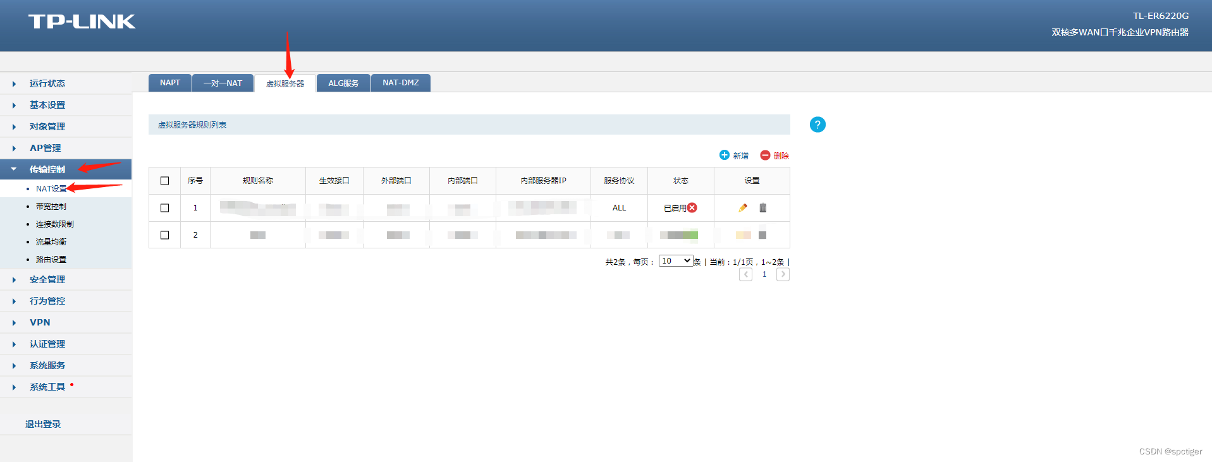This screenshot has width=1212, height=462.
Task: Click the edit icon in row 2
Action: point(744,235)
